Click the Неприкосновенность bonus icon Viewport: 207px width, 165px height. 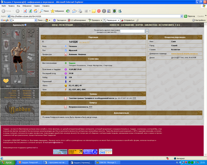coord(66,107)
